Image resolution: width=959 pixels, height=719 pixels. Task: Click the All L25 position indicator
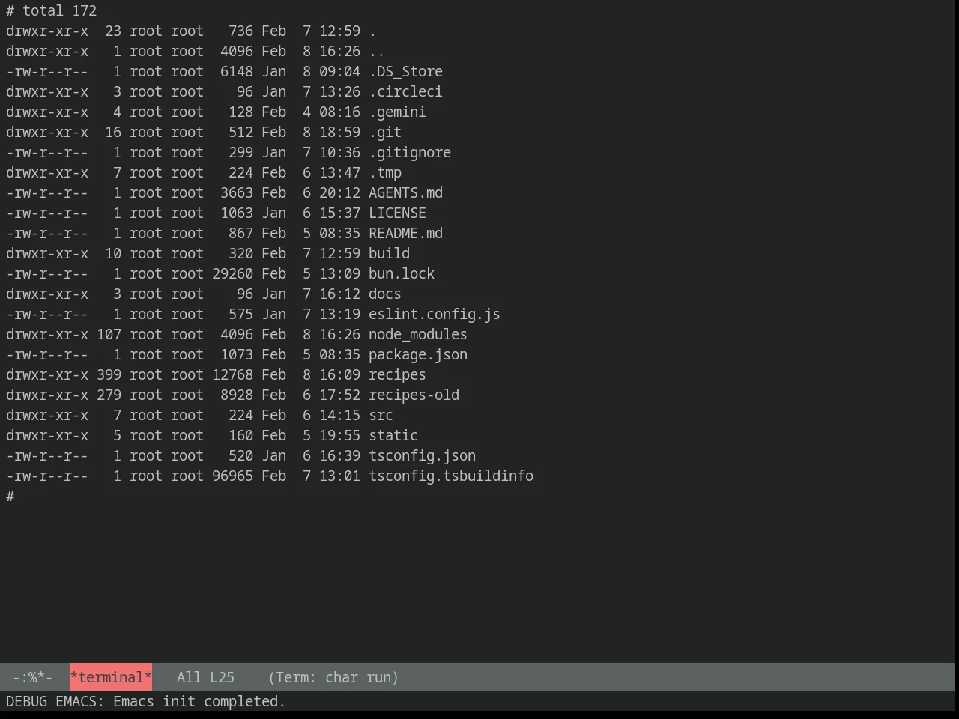click(x=205, y=677)
